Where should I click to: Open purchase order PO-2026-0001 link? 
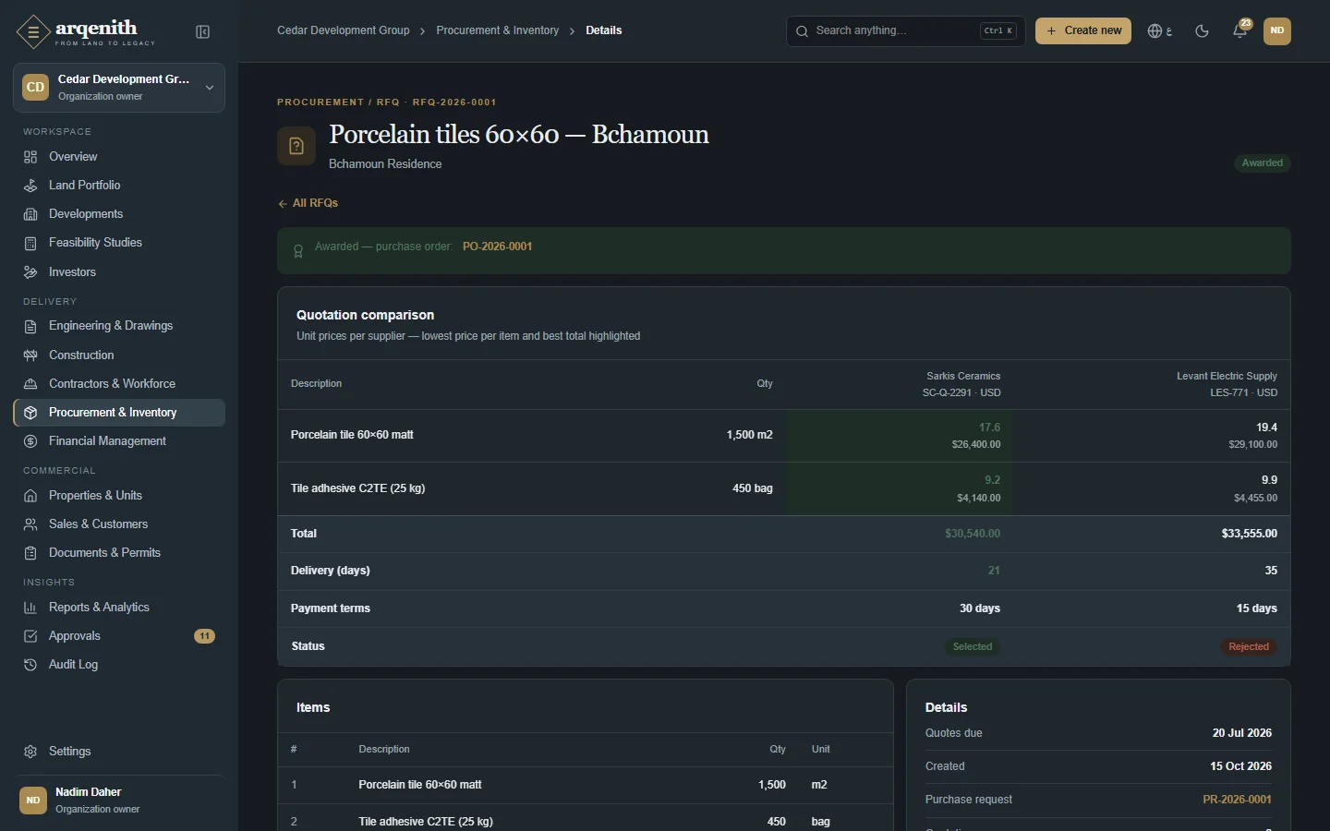coord(497,247)
